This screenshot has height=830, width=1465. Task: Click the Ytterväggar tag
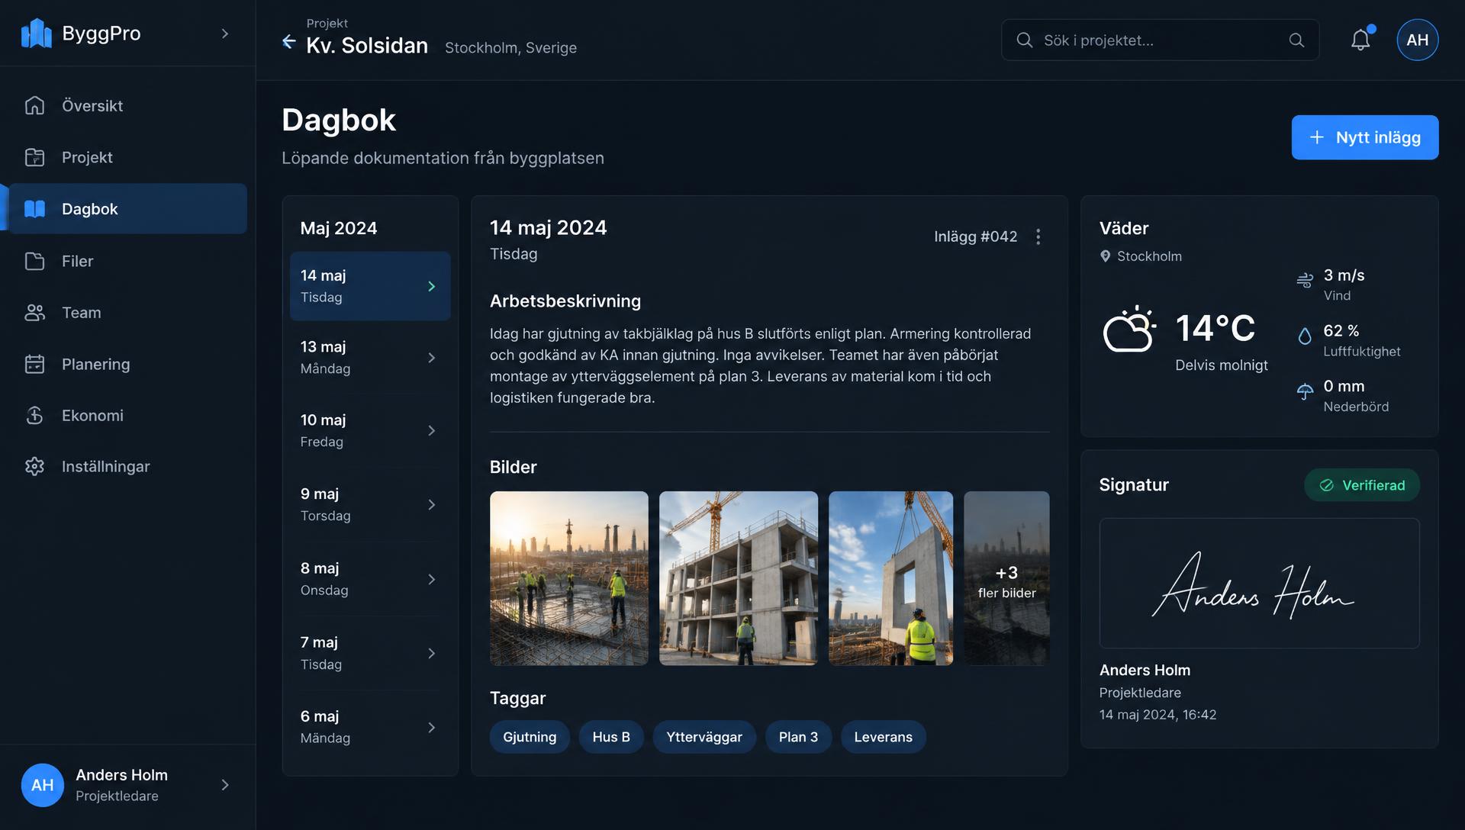coord(704,737)
